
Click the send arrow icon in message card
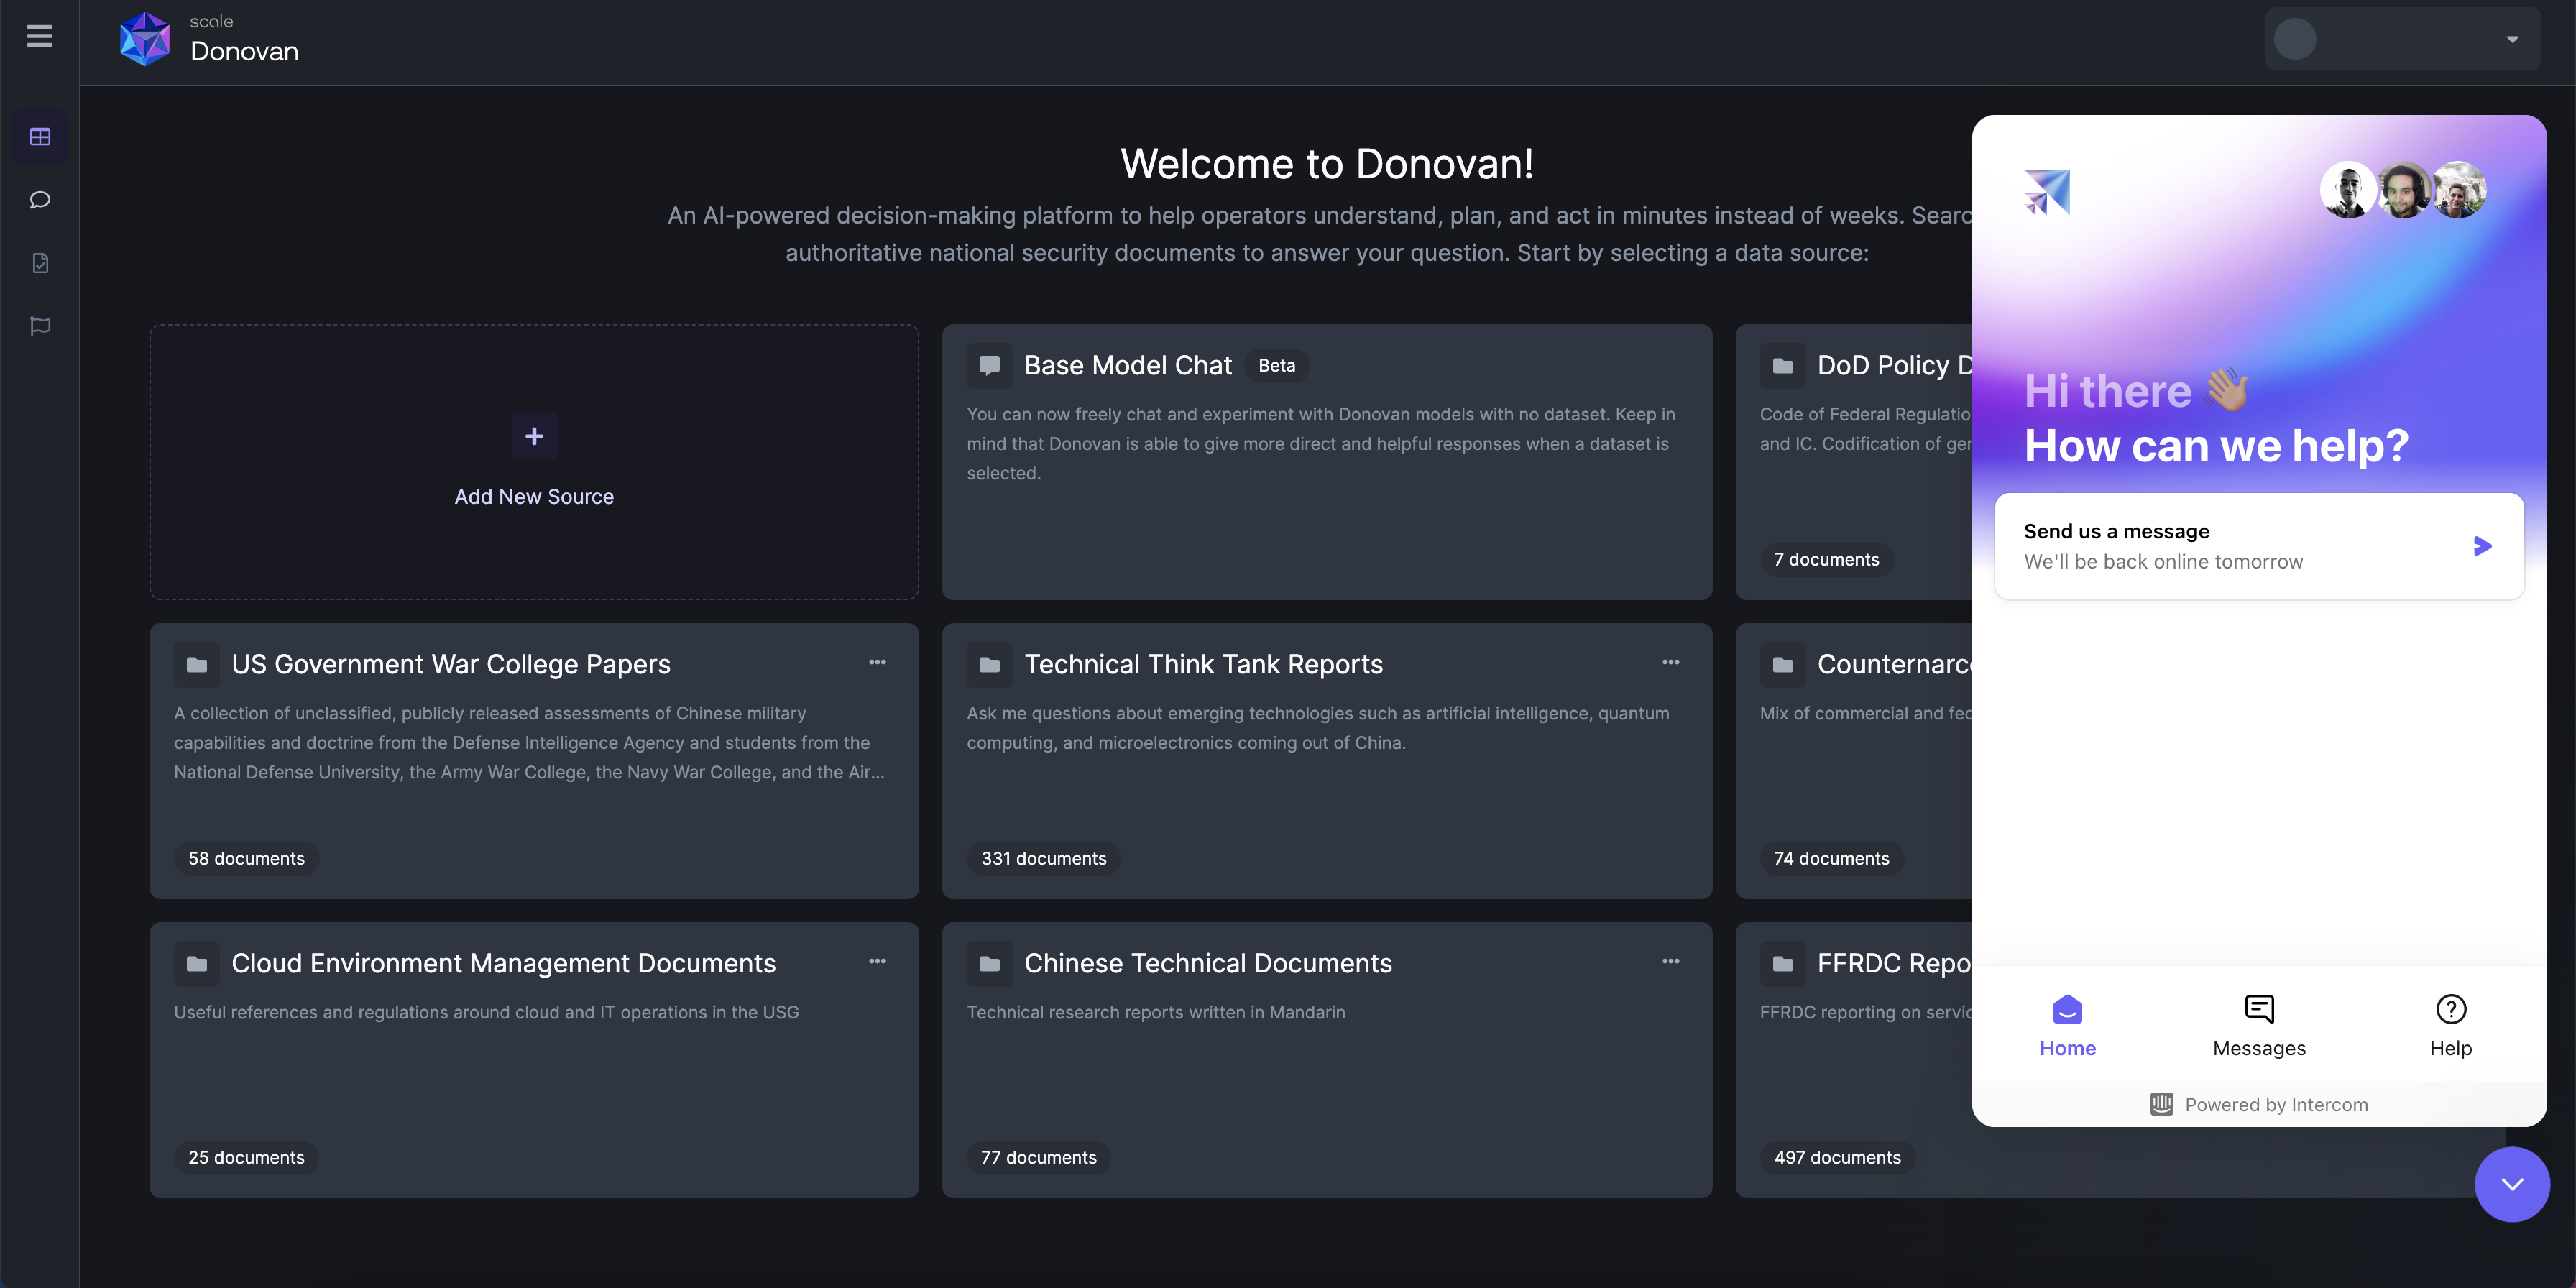point(2482,546)
